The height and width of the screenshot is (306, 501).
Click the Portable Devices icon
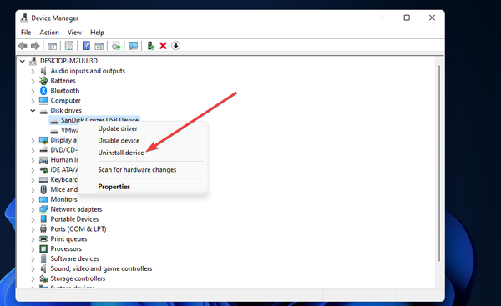[43, 219]
